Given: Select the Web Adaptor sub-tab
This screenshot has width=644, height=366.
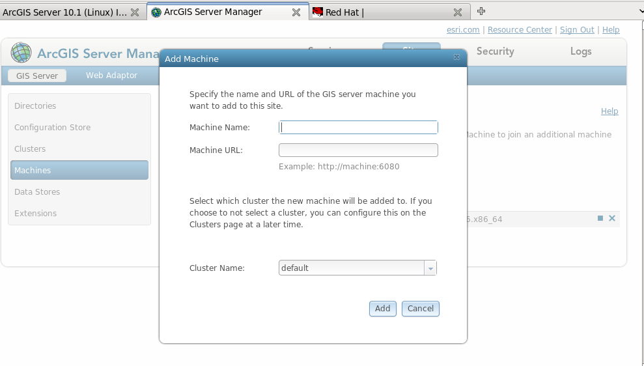Looking at the screenshot, I should point(111,75).
